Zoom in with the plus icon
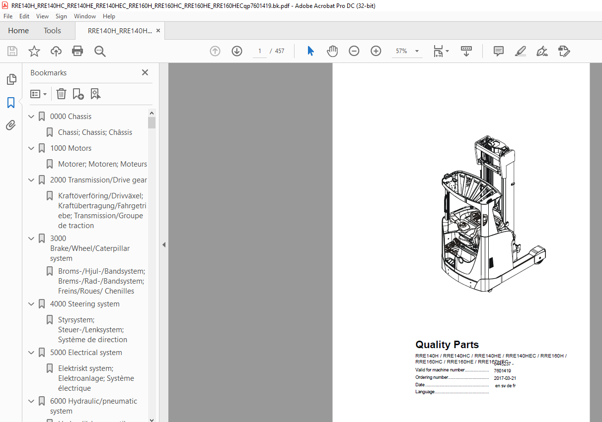Screen dimensions: 602x422 pos(376,51)
